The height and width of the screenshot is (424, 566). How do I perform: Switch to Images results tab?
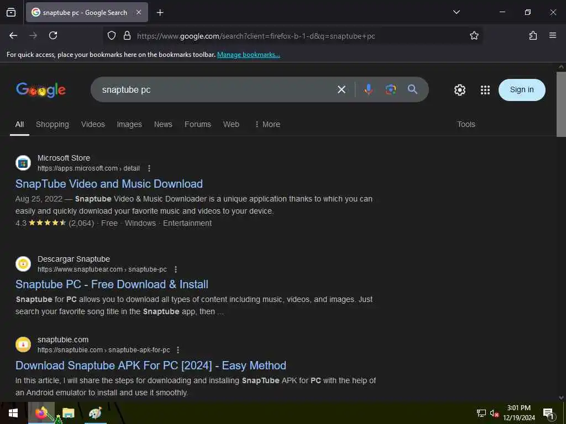pyautogui.click(x=129, y=124)
